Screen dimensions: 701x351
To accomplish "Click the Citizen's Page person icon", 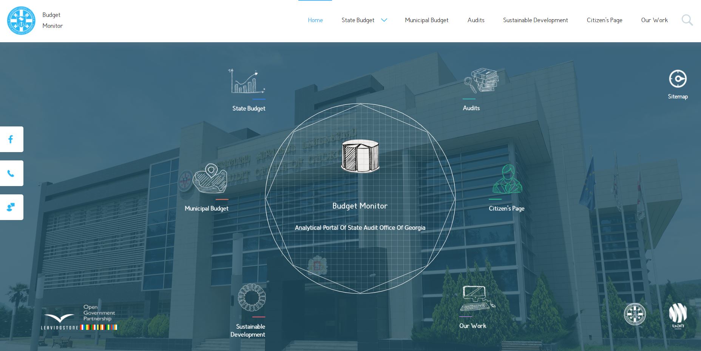I will (x=507, y=179).
